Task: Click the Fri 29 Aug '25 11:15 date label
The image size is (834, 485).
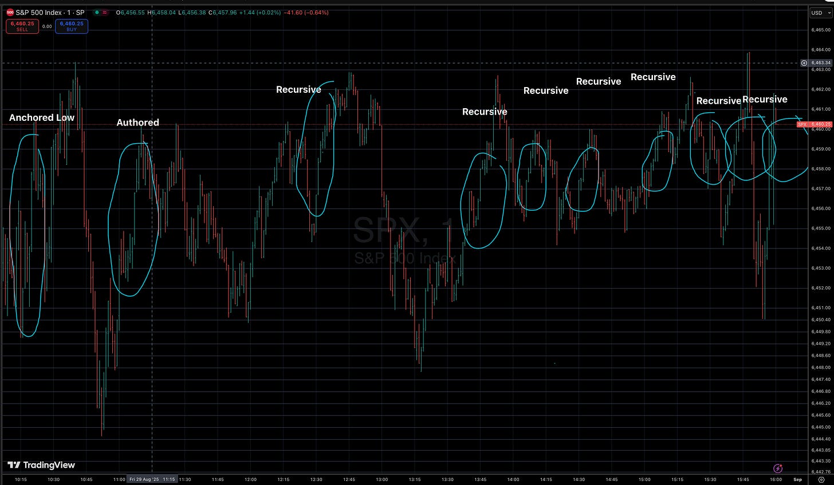Action: tap(152, 479)
